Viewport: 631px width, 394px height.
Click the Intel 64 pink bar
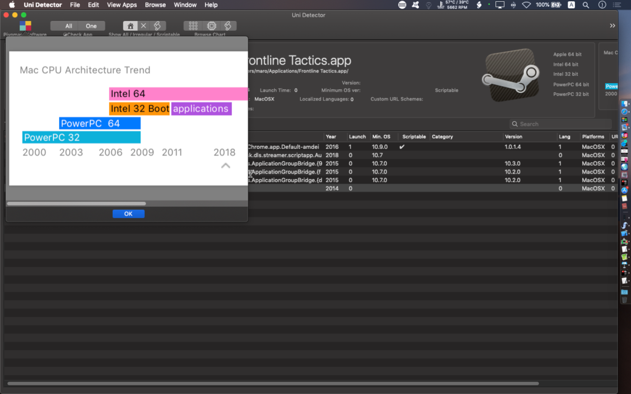[178, 94]
